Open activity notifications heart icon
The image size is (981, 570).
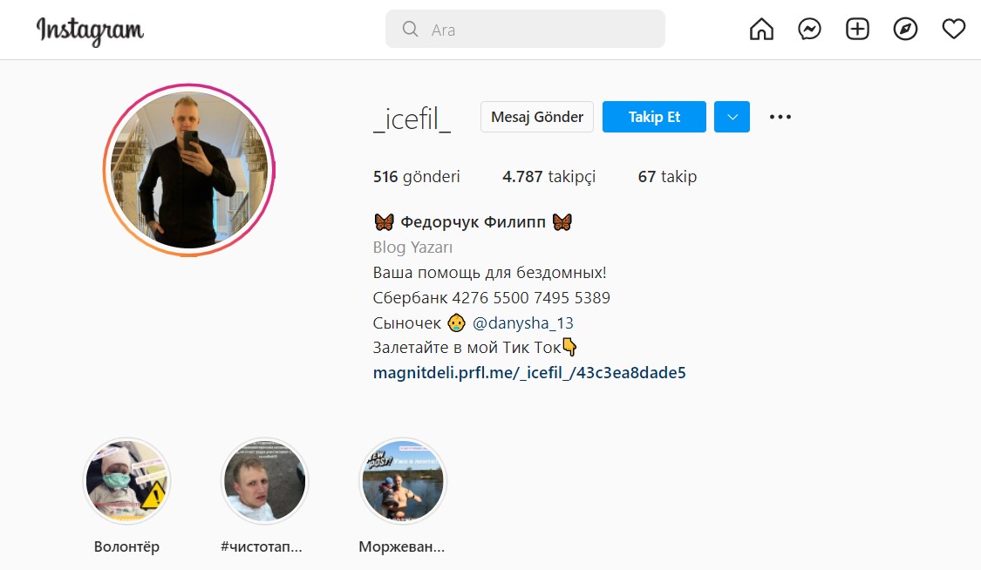pos(953,29)
